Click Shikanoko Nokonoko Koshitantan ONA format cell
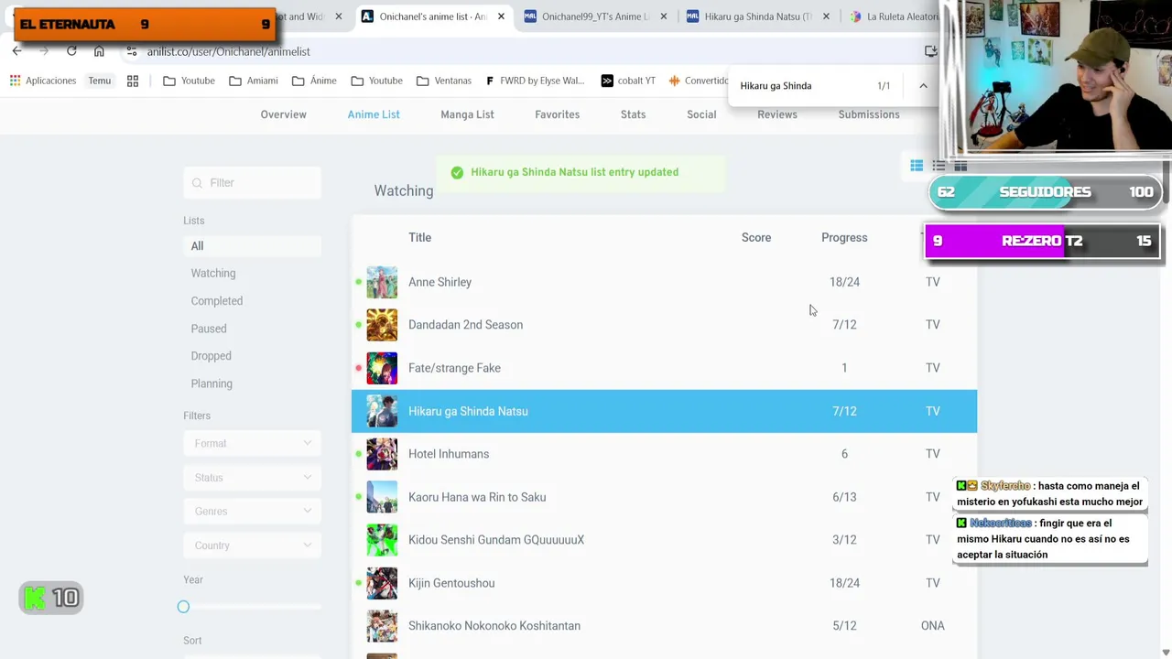This screenshot has height=659, width=1172. coord(932,626)
